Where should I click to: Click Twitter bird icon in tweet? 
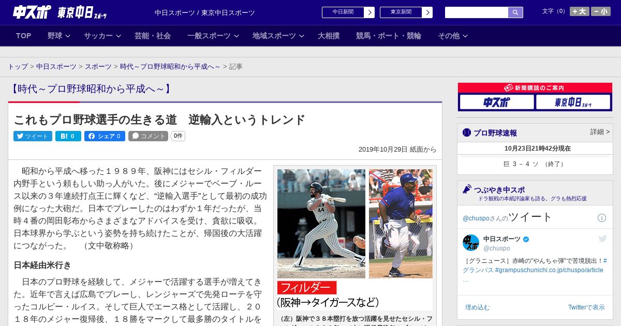pos(602,239)
